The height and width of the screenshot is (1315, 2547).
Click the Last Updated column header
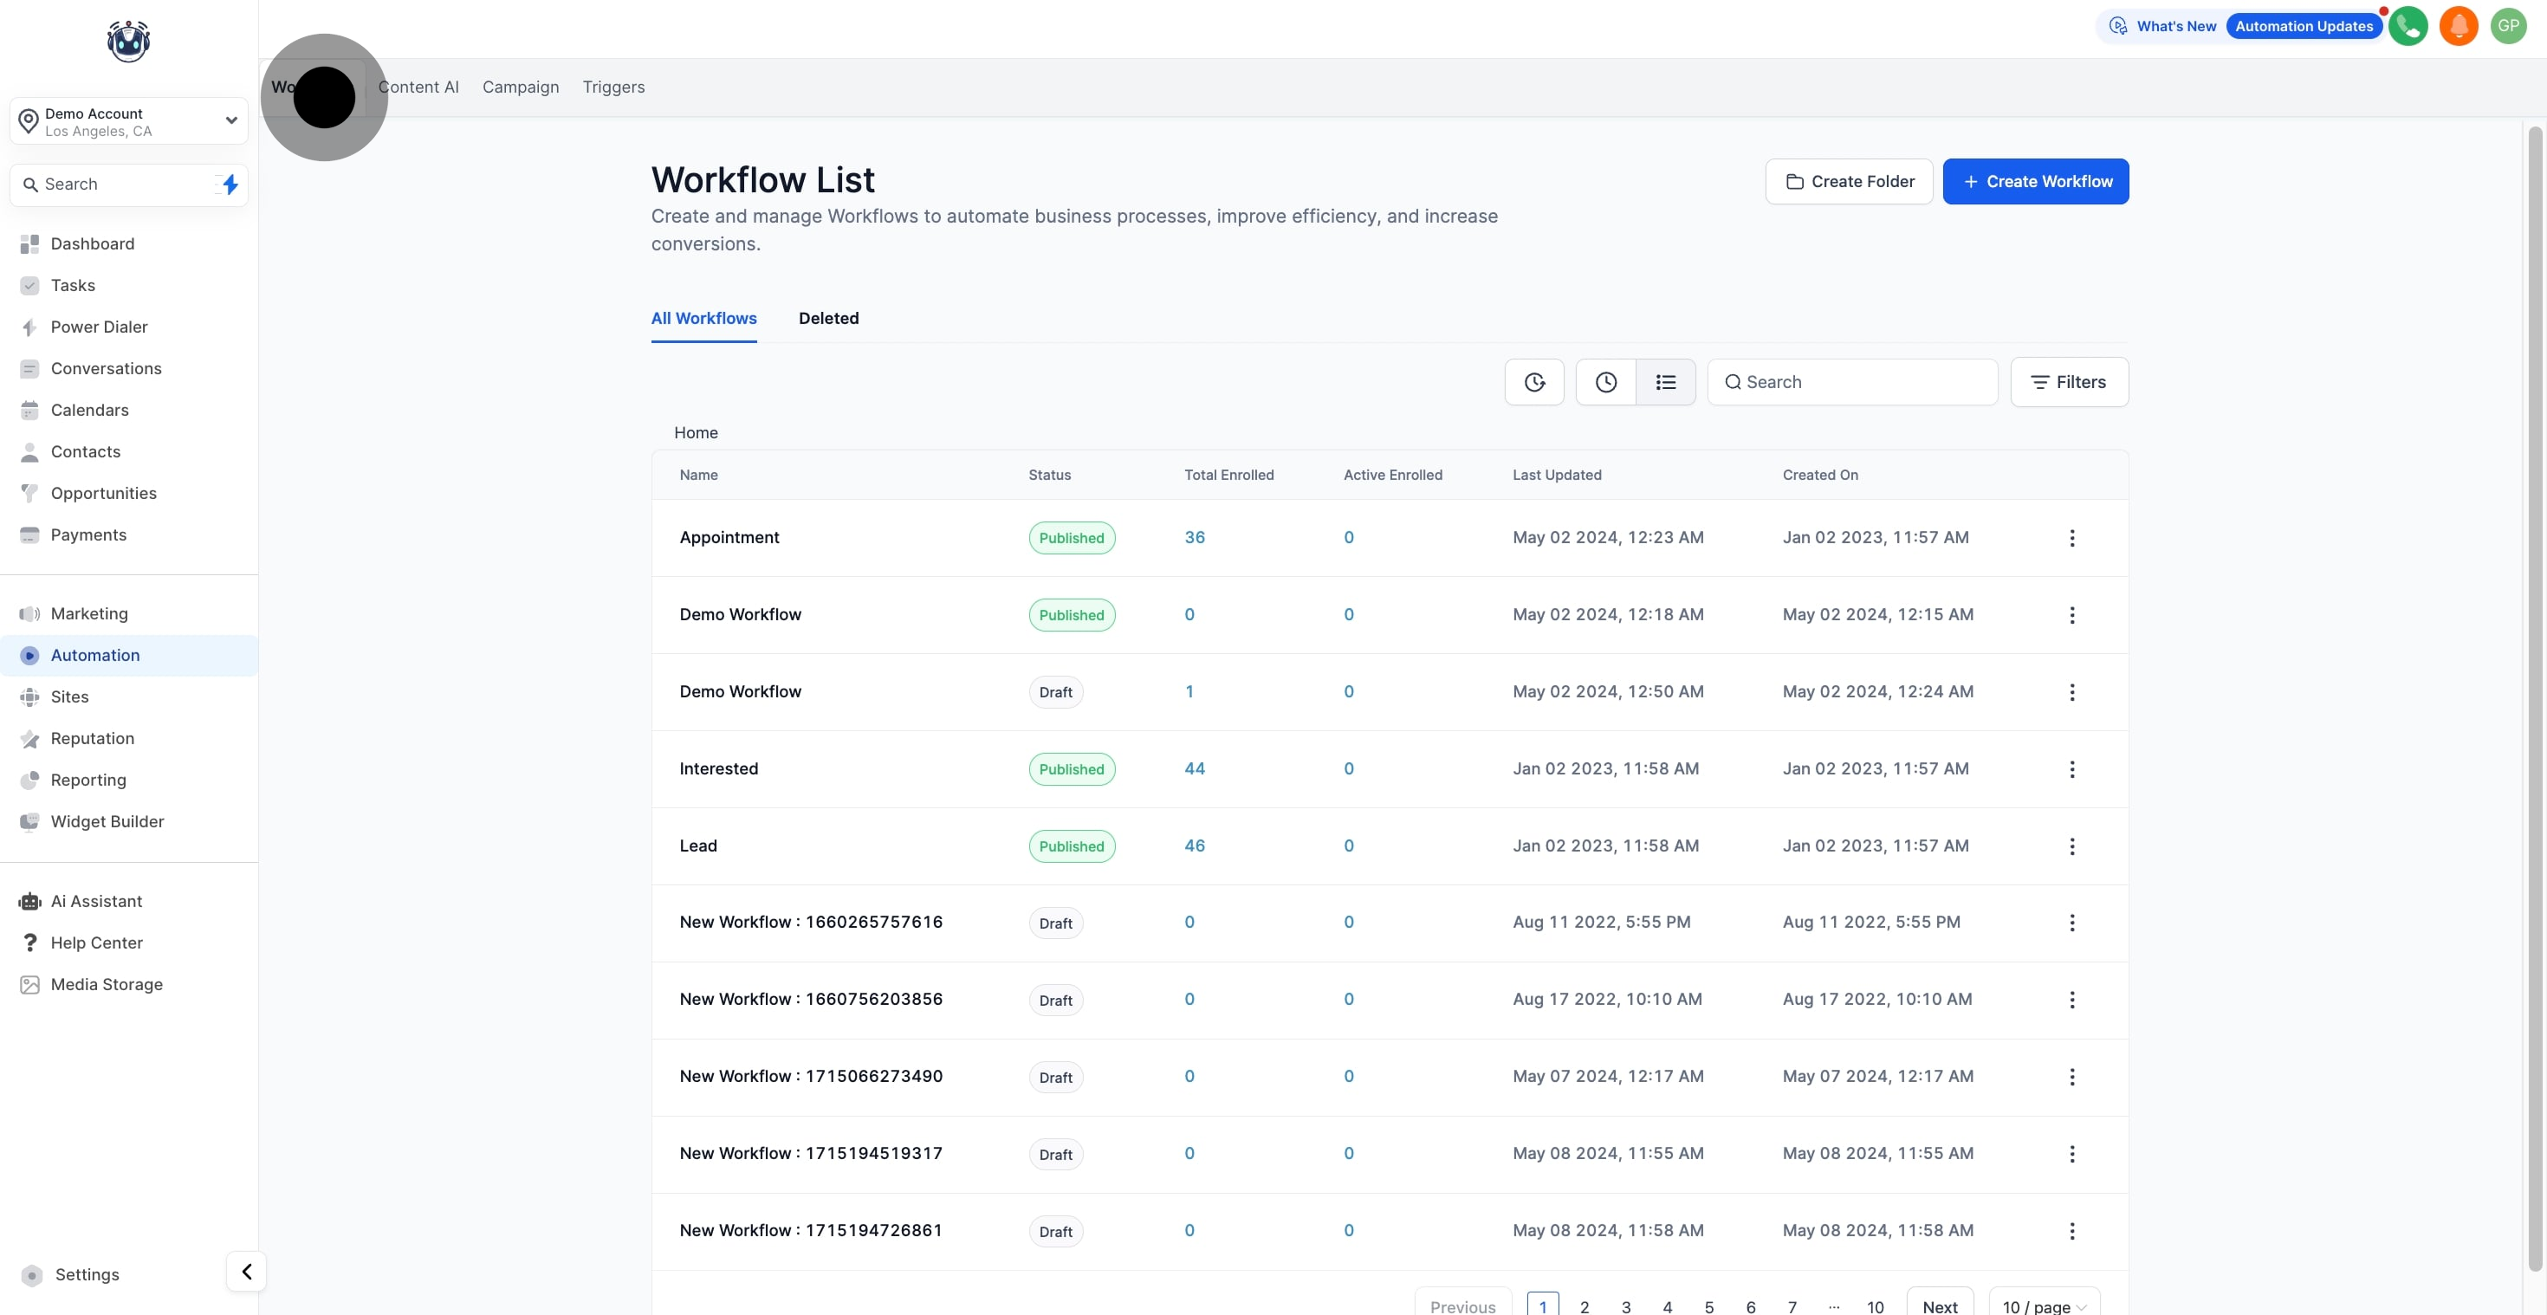coord(1556,475)
